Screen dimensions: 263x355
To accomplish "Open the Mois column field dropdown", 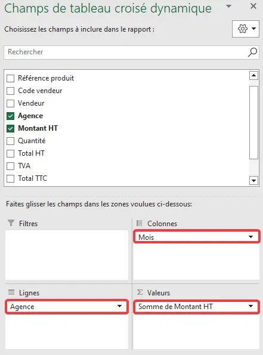I will [250, 237].
